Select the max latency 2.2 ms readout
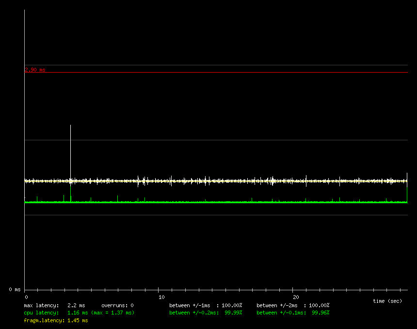 pyautogui.click(x=54, y=305)
